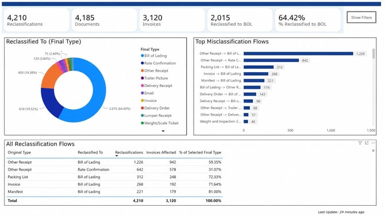Click Email legend entry

tap(147, 93)
